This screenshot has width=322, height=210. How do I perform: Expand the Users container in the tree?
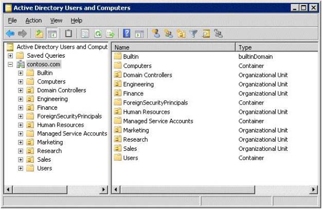click(21, 168)
